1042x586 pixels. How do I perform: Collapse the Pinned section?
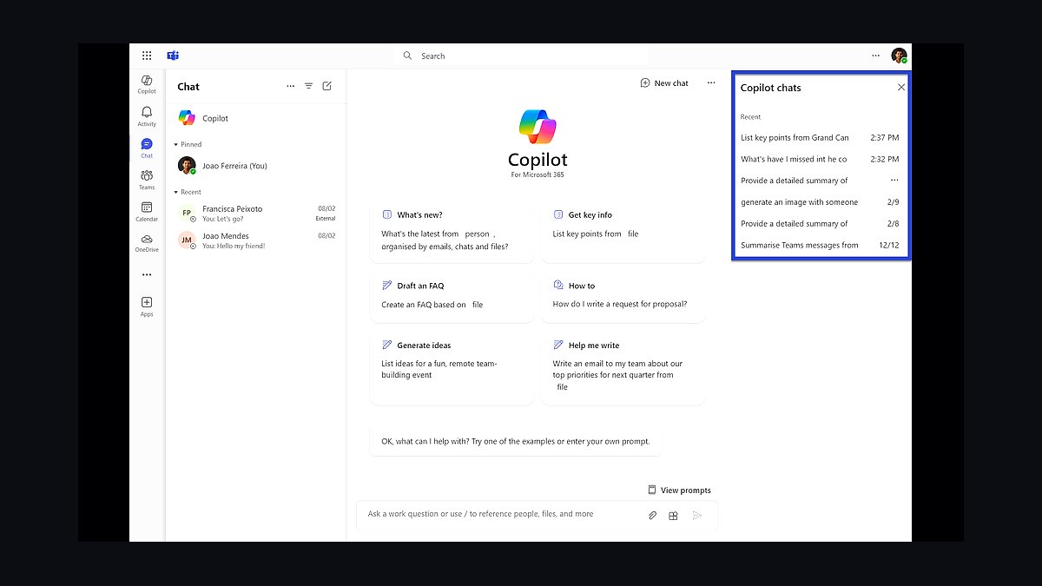(176, 144)
